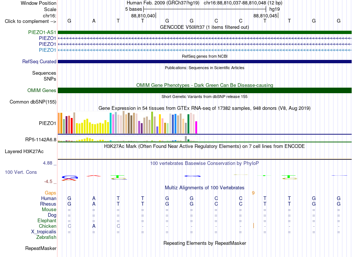Click the 5 bases scale bar
Screen dimensions: 352x257
pos(205,9)
